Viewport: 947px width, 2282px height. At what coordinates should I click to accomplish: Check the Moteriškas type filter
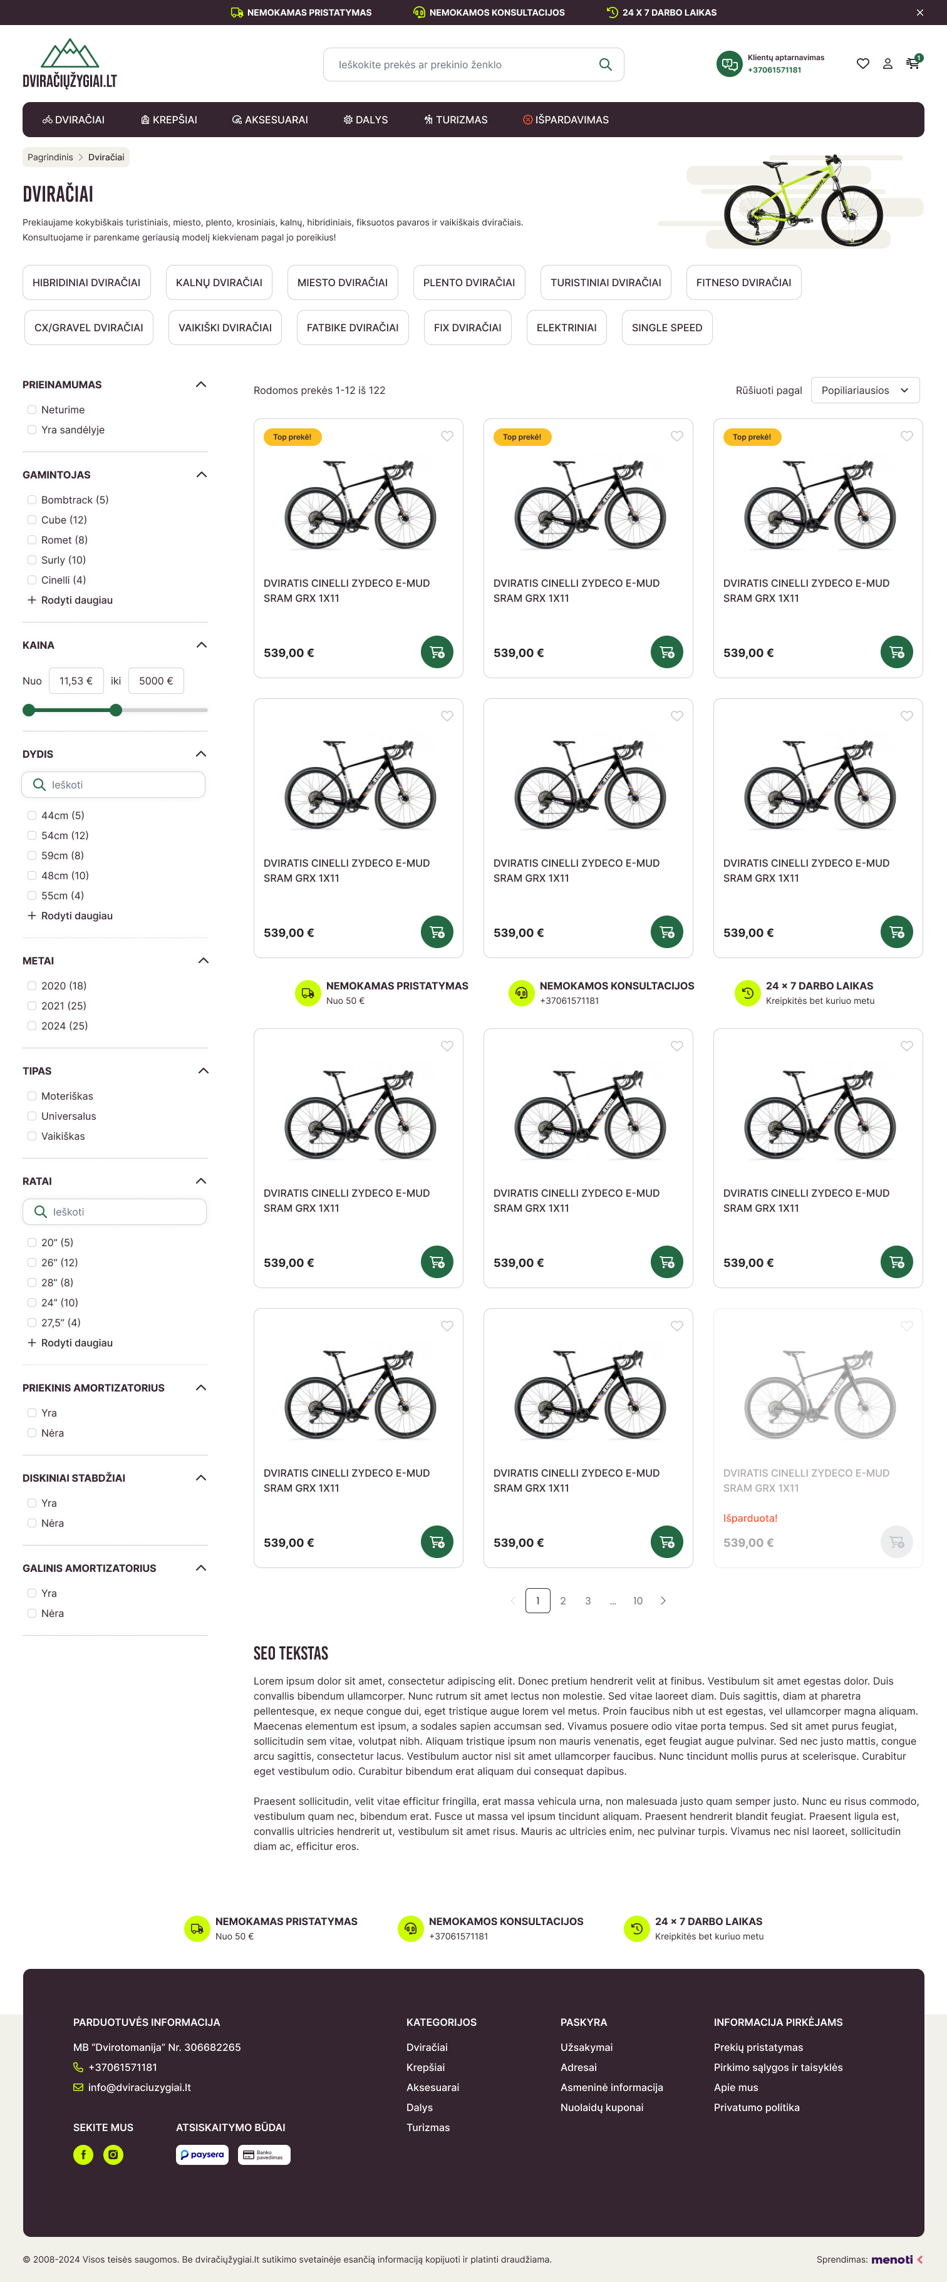[32, 1096]
